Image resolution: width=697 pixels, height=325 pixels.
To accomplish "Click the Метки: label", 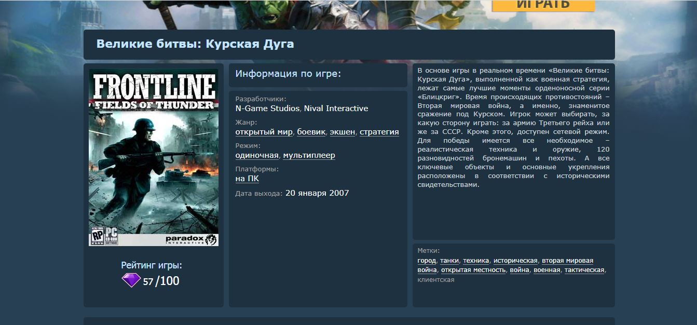I will tap(429, 251).
